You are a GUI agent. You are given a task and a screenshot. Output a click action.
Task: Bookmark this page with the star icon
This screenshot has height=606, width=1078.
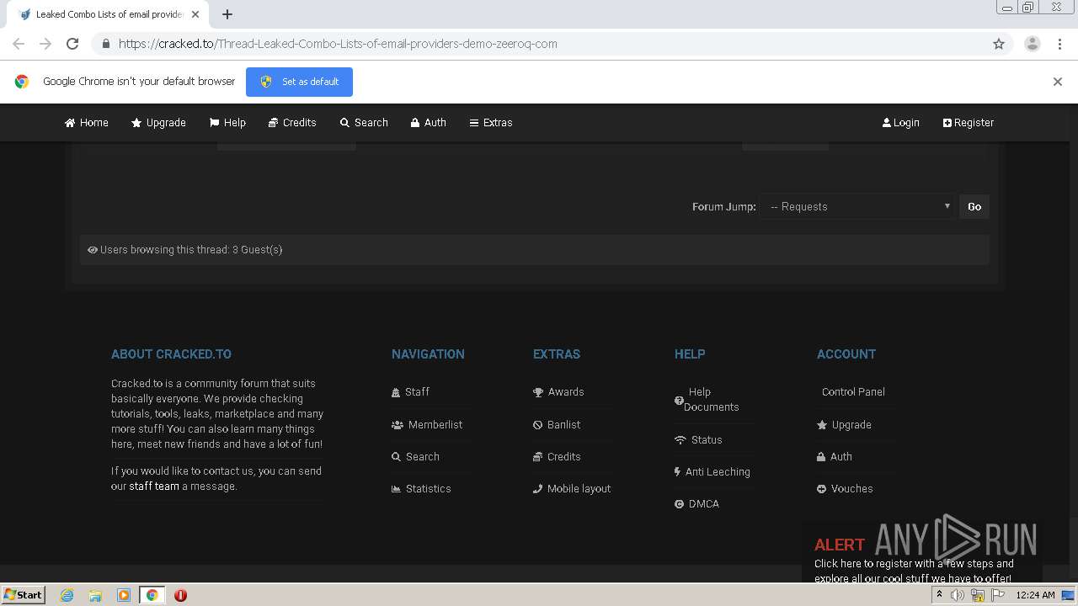[999, 44]
